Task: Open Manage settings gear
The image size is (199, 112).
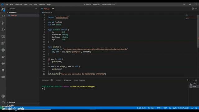Action: (3, 103)
